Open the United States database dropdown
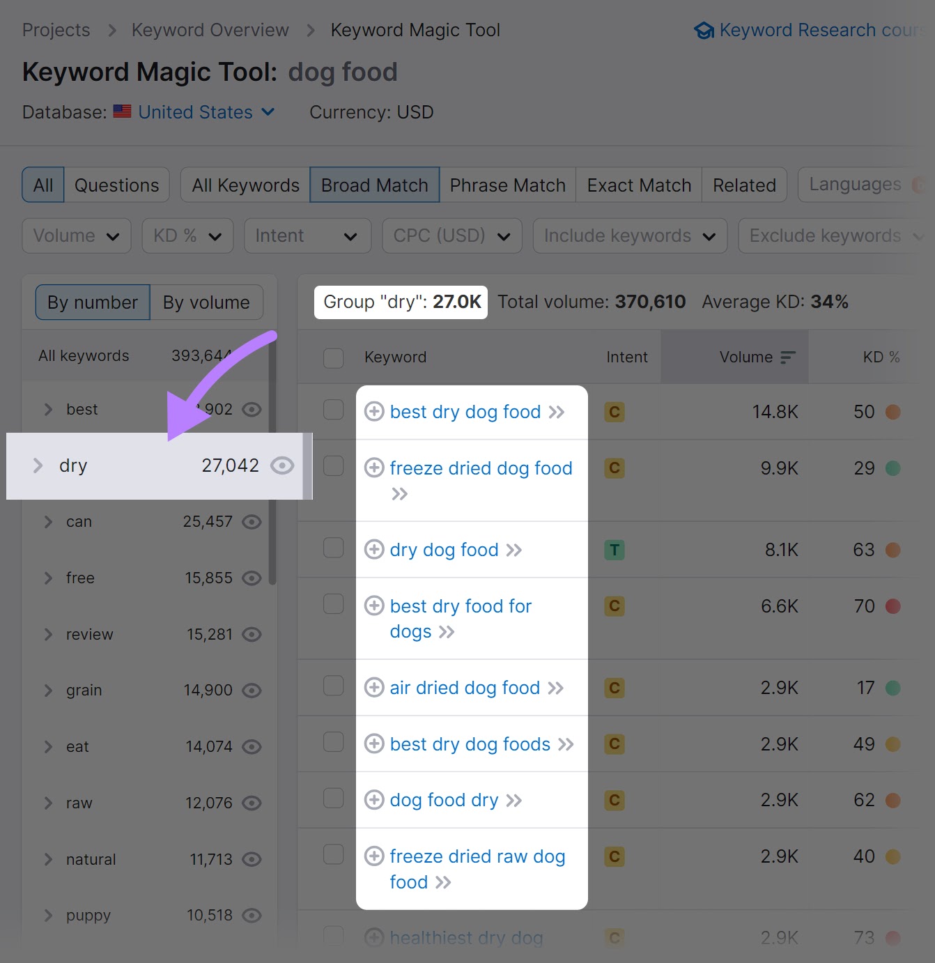 (x=268, y=111)
